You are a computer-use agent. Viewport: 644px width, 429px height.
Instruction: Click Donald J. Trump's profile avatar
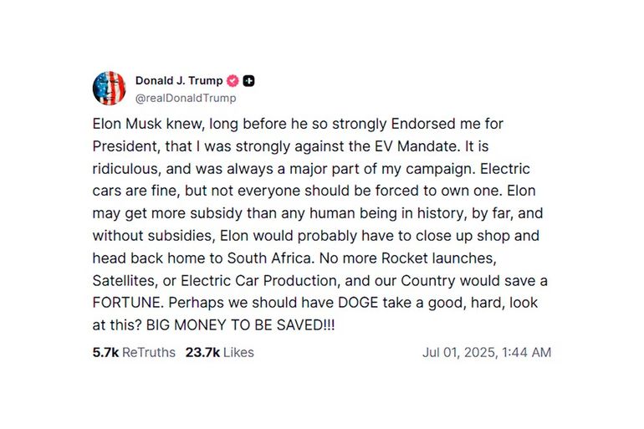tap(109, 88)
